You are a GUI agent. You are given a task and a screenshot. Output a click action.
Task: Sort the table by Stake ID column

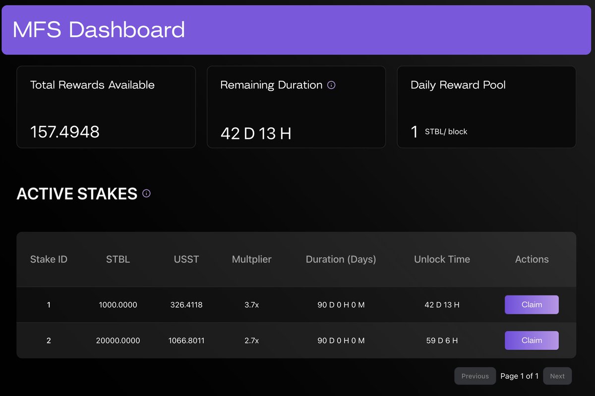pyautogui.click(x=48, y=259)
